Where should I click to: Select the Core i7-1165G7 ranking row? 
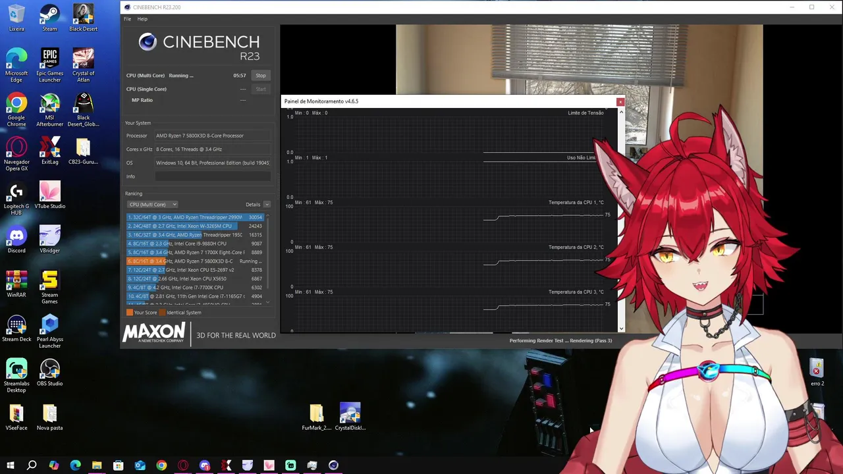click(x=195, y=296)
